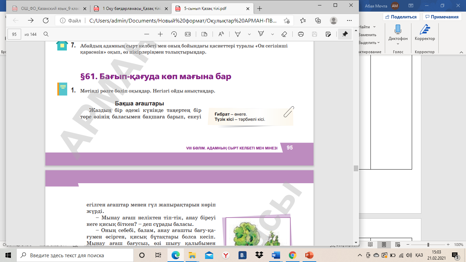Save the PDF as a copy
The height and width of the screenshot is (262, 466).
328,34
